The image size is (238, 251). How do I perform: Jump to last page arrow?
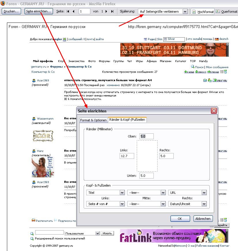pyautogui.click(x=112, y=12)
